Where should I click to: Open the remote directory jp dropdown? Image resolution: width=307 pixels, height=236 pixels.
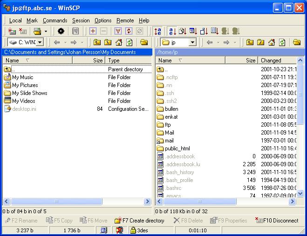[x=193, y=42]
